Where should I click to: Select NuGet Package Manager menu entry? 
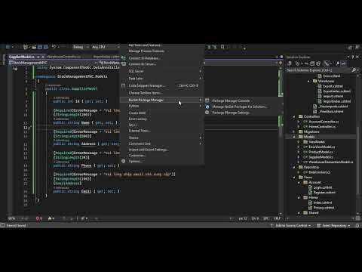point(162,100)
